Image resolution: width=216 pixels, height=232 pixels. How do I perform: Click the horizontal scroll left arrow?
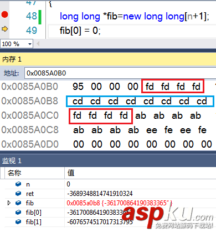coord(38,44)
